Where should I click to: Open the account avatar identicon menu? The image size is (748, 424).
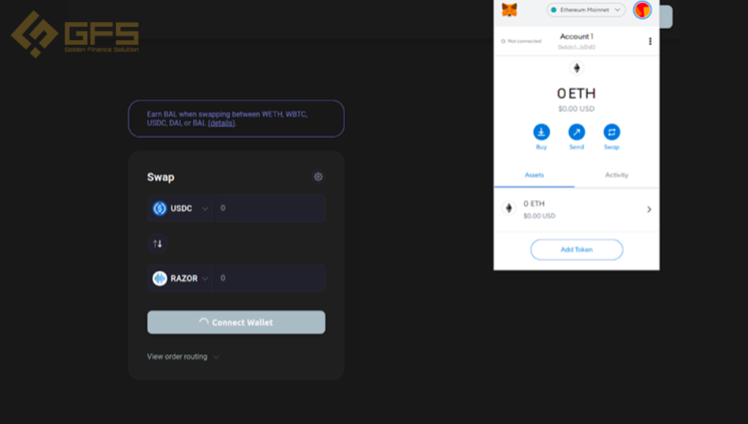pos(642,9)
